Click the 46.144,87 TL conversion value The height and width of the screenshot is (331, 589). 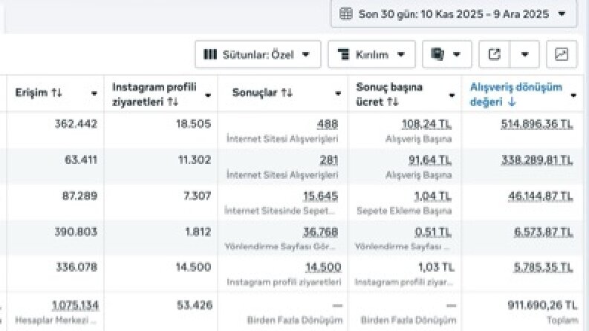(541, 196)
